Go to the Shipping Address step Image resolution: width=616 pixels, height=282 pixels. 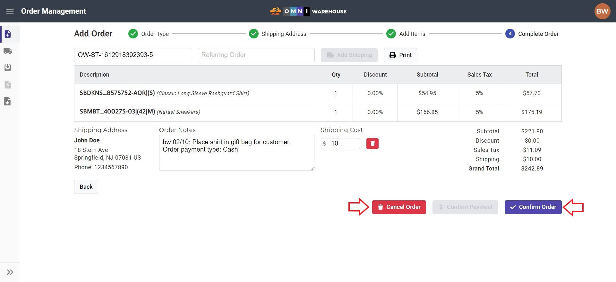point(278,34)
